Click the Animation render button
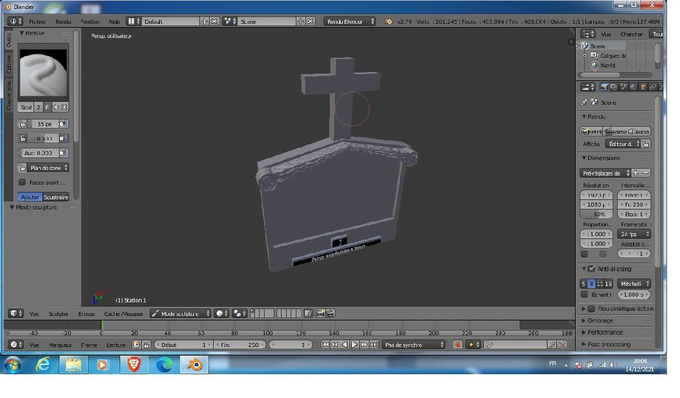This screenshot has width=680, height=398. pos(615,131)
